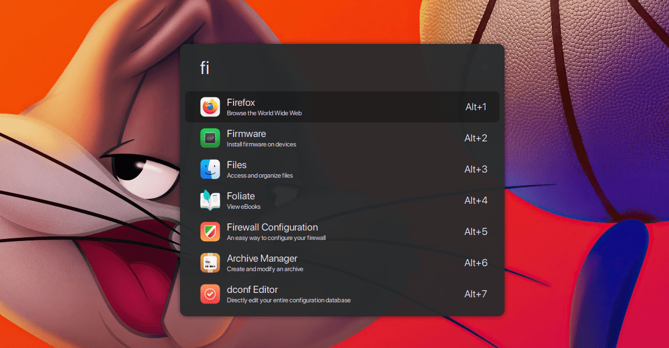Click the Alt+1 shortcut label
669x348 pixels.
[x=476, y=107]
